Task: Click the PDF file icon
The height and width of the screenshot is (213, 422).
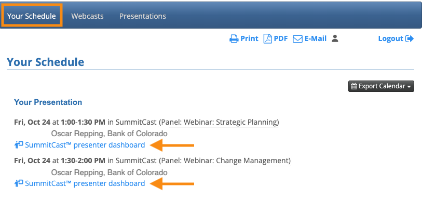Action: [x=267, y=39]
